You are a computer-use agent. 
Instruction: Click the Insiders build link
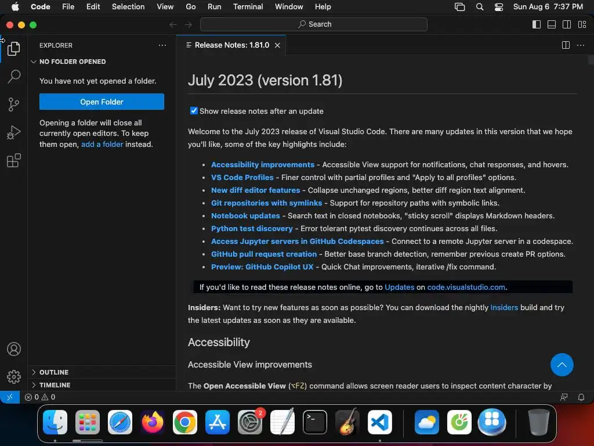504,308
